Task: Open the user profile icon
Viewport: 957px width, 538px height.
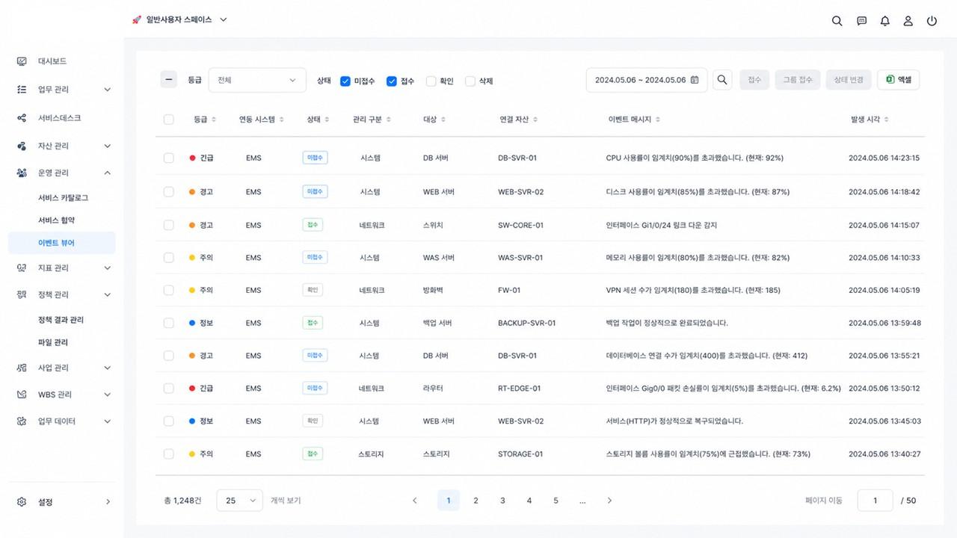Action: (x=908, y=21)
